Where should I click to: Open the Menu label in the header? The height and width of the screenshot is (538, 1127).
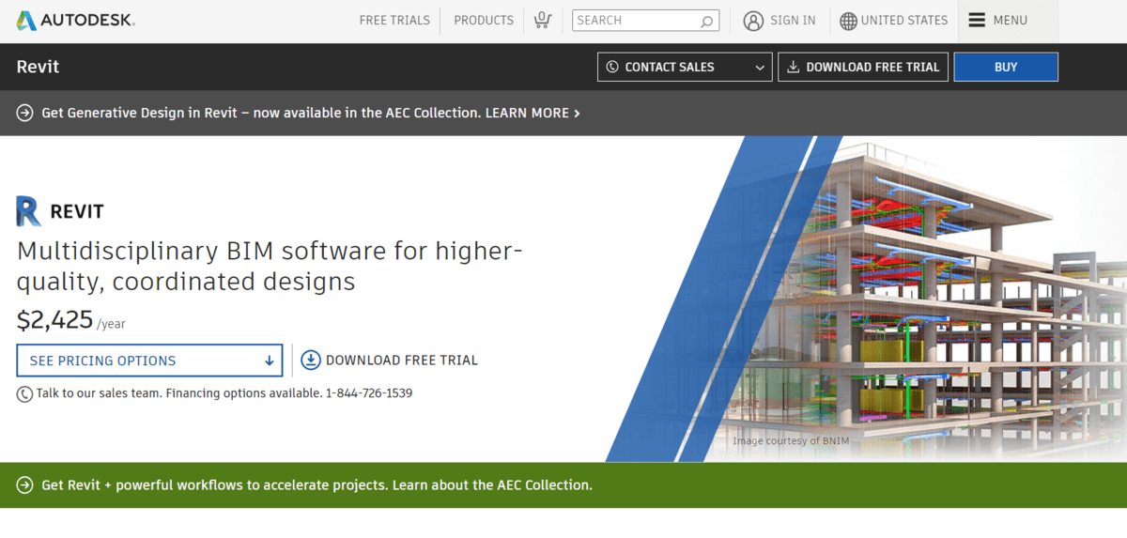[1010, 20]
